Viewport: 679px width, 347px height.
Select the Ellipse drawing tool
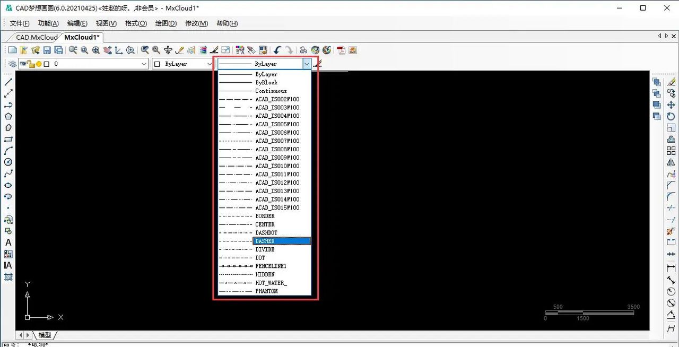click(x=8, y=185)
